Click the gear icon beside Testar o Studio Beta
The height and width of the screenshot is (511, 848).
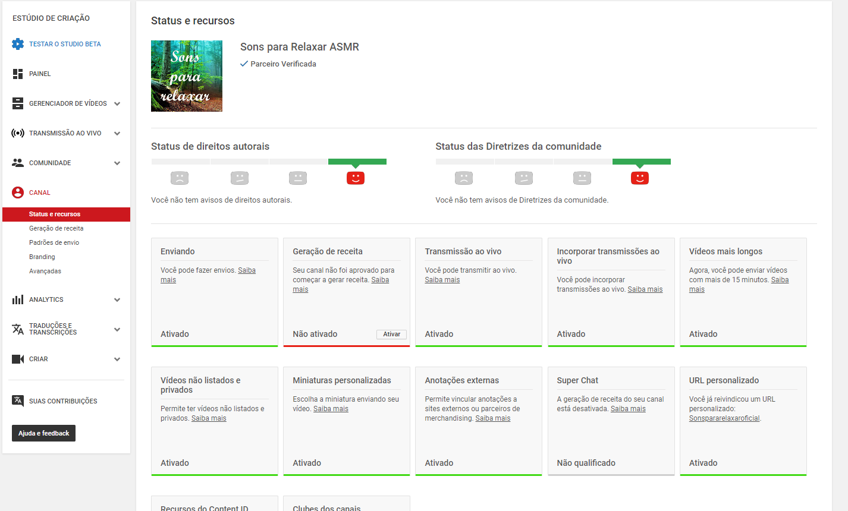(x=18, y=44)
